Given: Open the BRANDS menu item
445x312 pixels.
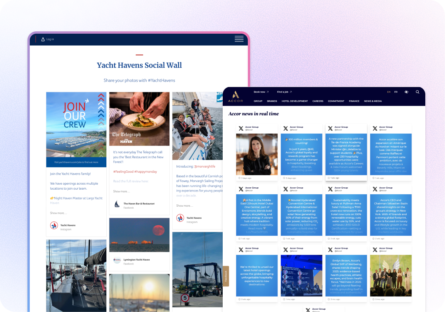Looking at the screenshot, I should pos(272,101).
